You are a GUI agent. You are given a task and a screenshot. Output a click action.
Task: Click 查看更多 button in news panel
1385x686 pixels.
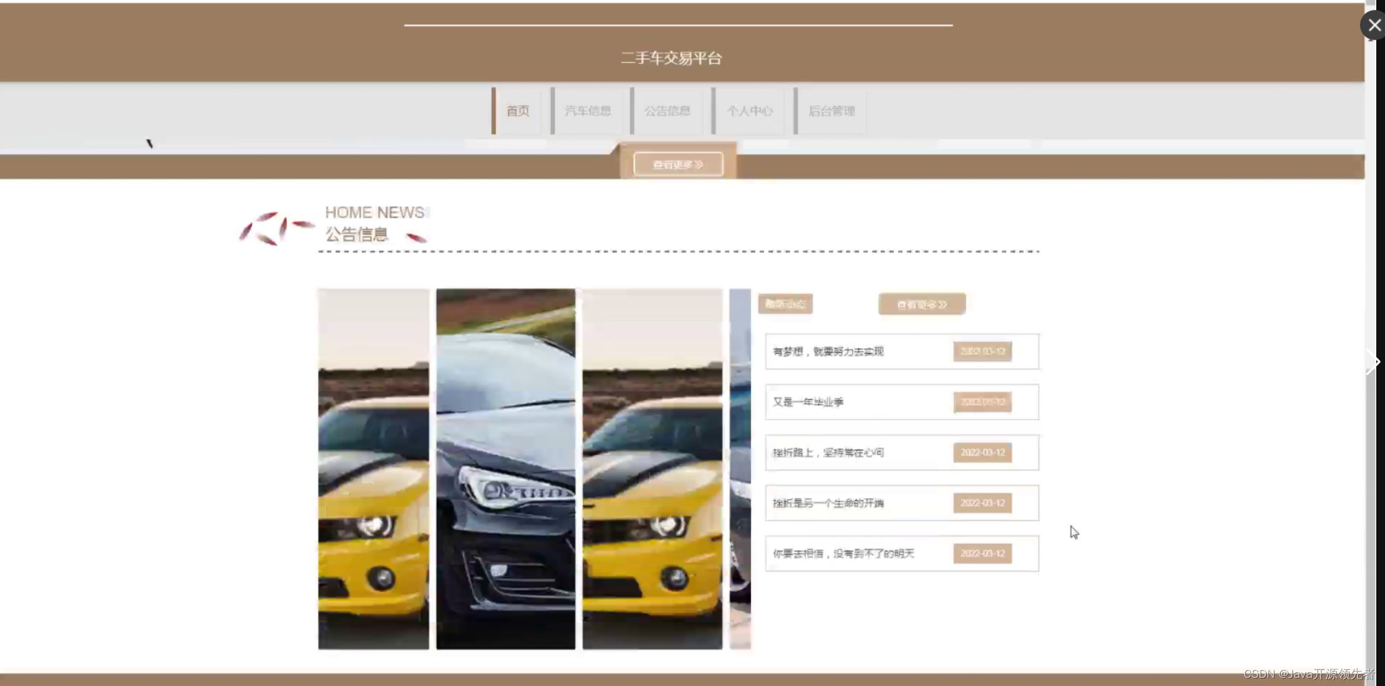pyautogui.click(x=921, y=305)
